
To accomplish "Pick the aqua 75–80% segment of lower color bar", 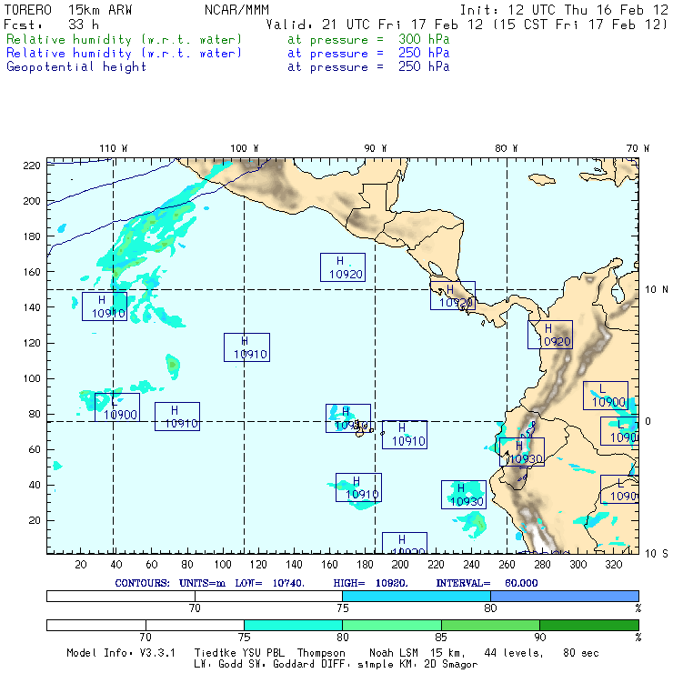I will point(293,625).
